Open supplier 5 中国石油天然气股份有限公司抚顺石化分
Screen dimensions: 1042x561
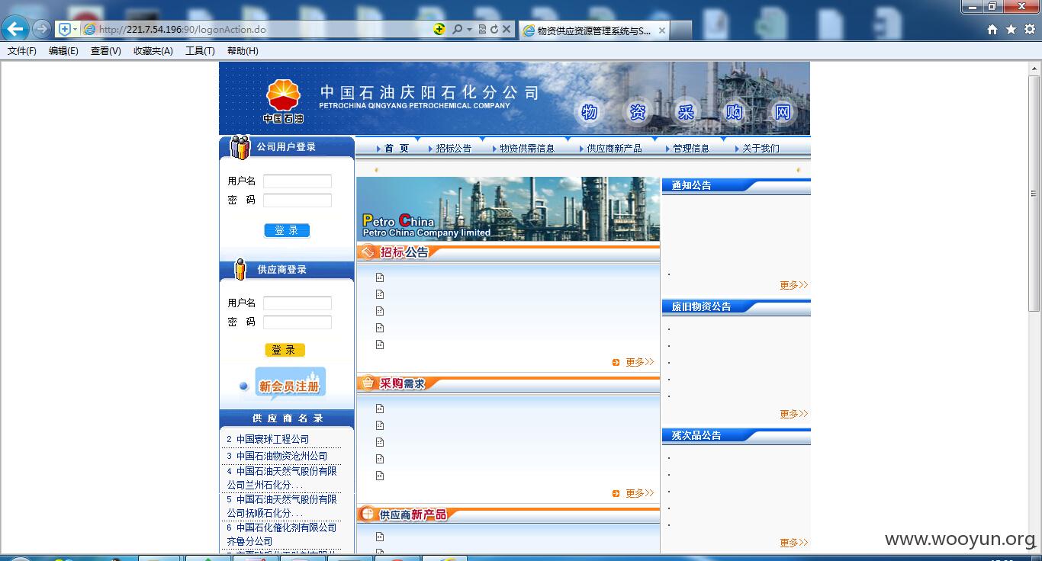point(281,506)
